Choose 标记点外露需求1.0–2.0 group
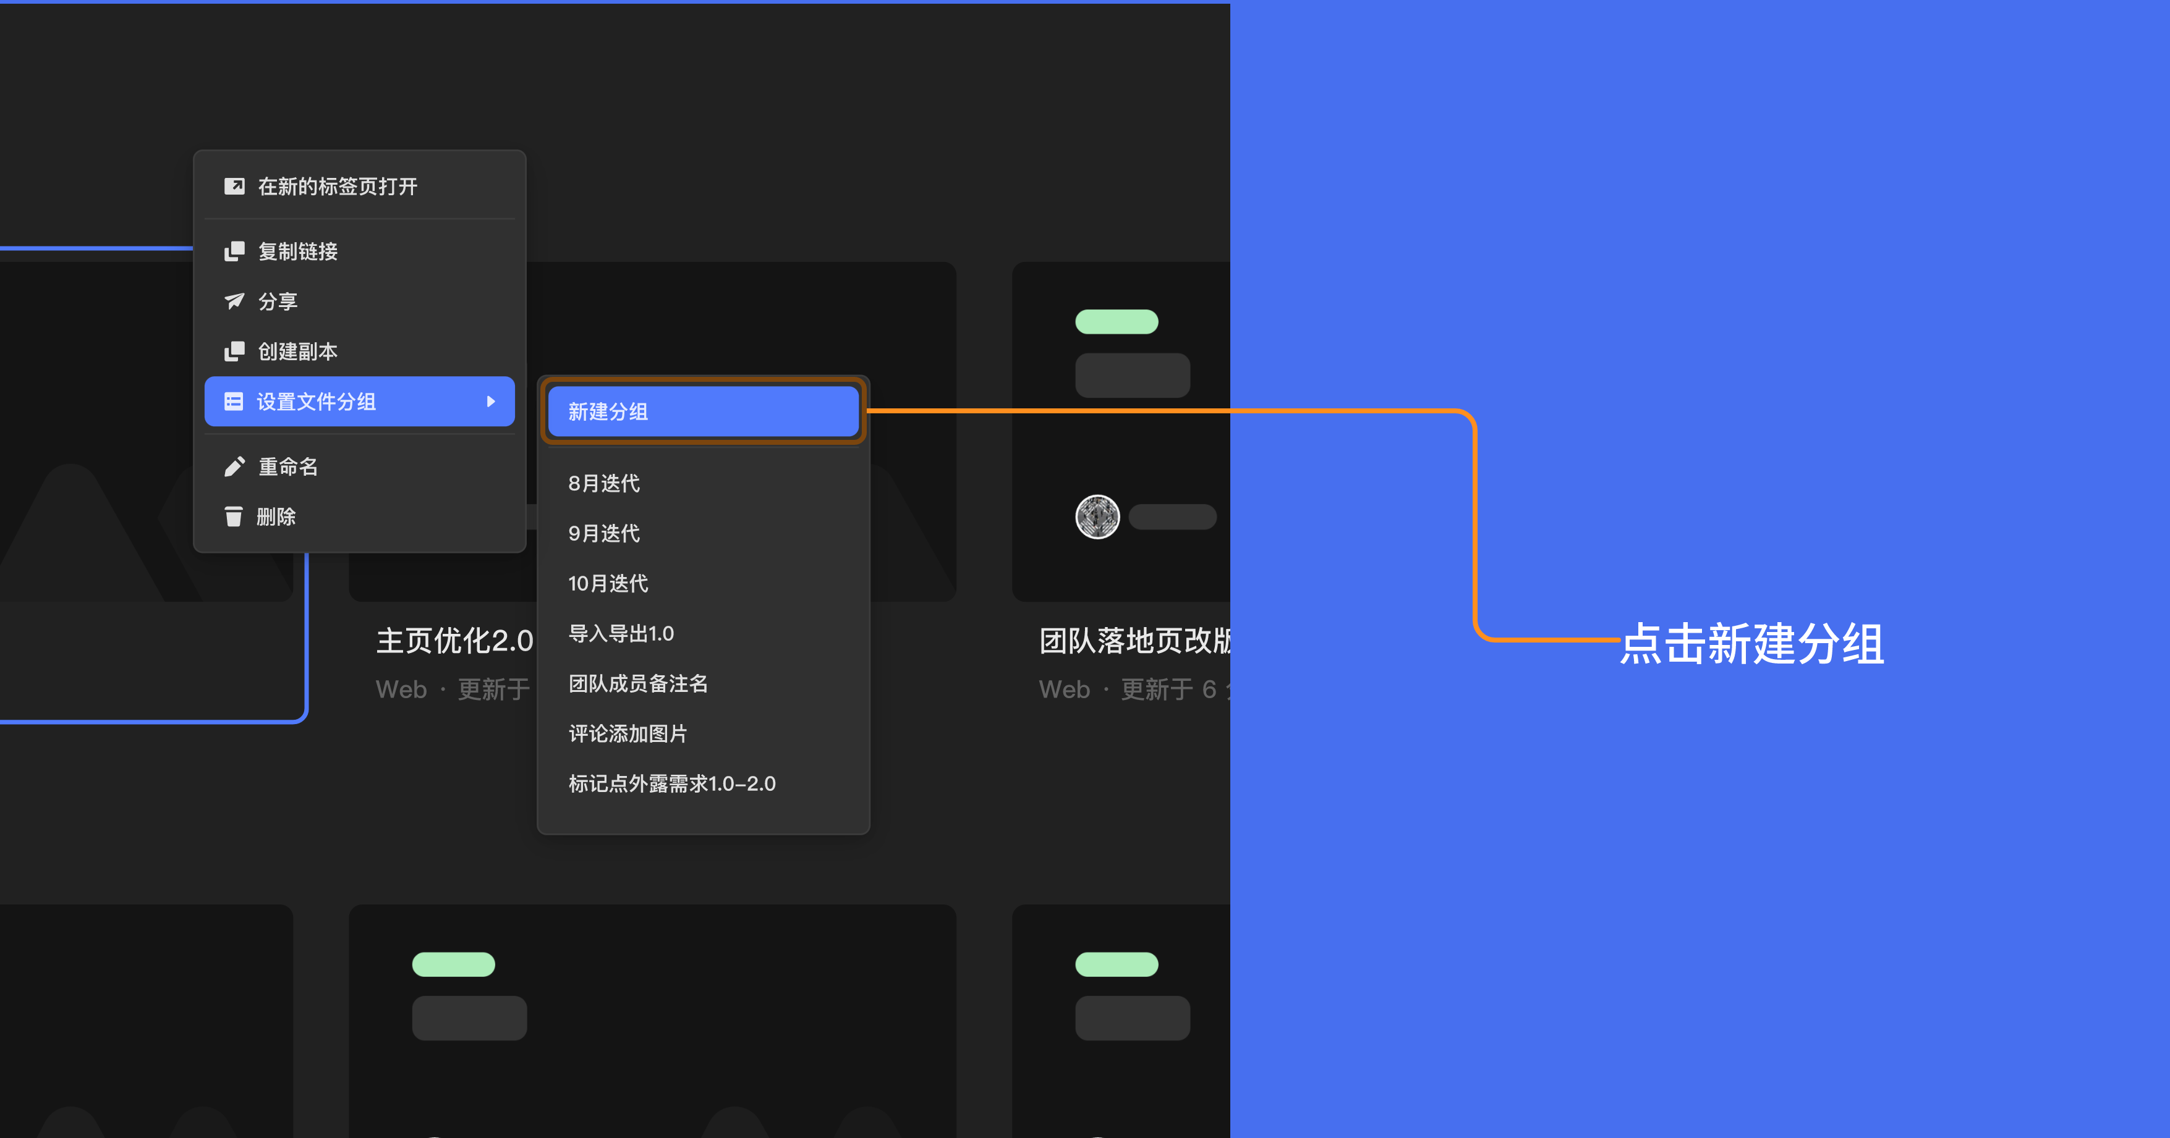 click(702, 783)
